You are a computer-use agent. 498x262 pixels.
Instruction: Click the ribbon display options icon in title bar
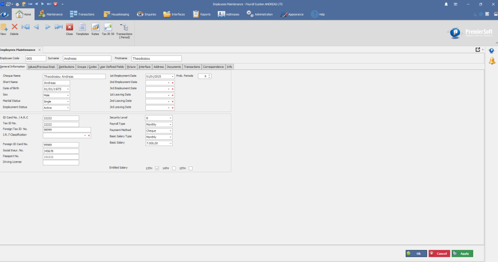point(455,4)
